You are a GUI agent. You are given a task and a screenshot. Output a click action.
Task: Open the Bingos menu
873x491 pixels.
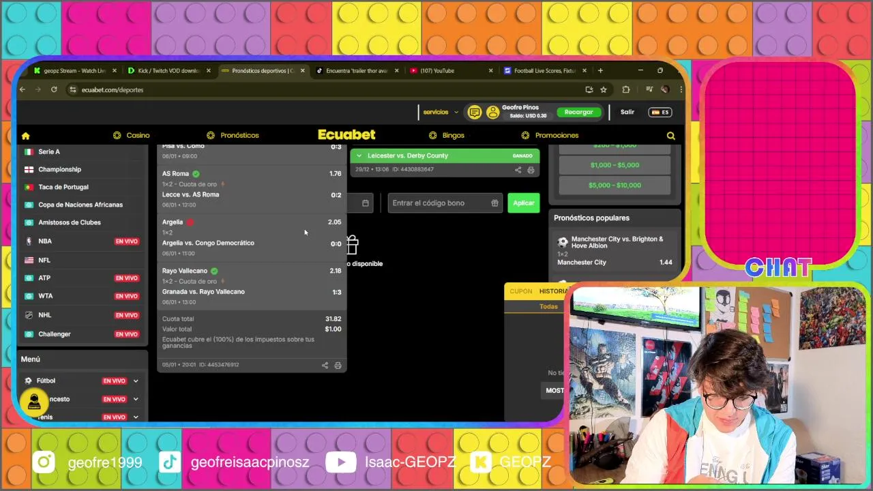446,135
